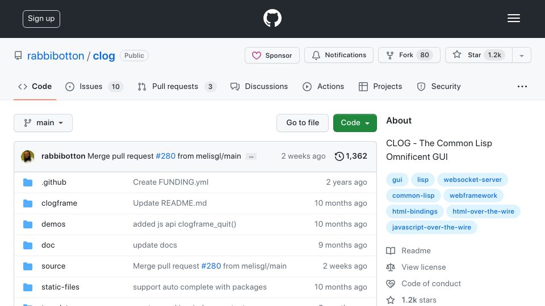The image size is (545, 306).
Task: Open the Security tab
Action: pyautogui.click(x=439, y=86)
